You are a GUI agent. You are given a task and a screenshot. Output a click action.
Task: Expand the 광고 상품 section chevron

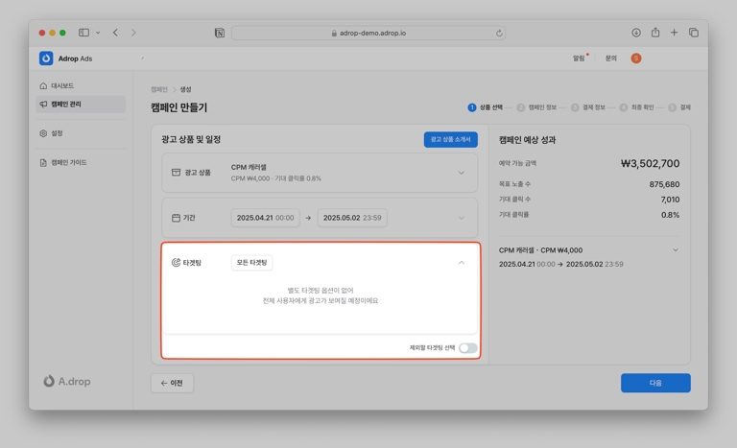coord(462,173)
